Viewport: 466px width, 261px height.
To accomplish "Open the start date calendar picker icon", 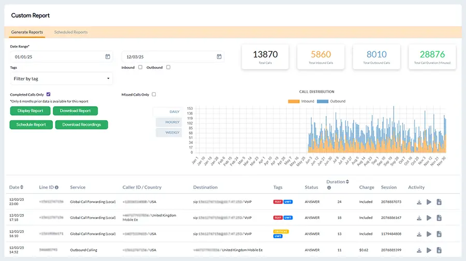I will coord(108,56).
